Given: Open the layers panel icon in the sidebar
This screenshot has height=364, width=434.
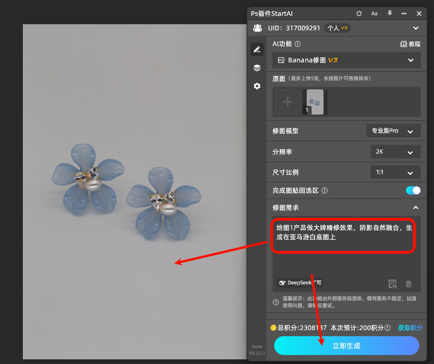Looking at the screenshot, I should 257,67.
